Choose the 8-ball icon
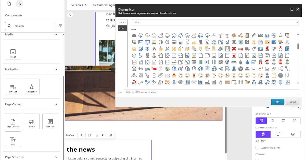 coord(240,69)
